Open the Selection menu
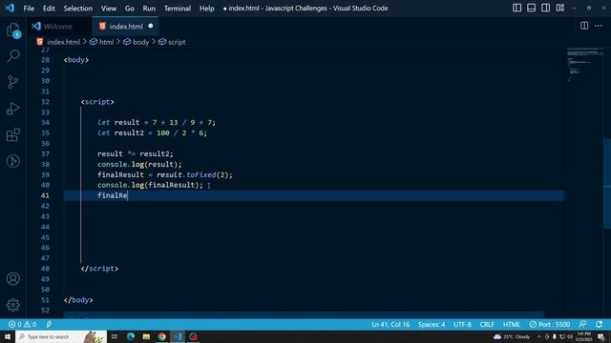Image resolution: width=611 pixels, height=343 pixels. point(78,9)
